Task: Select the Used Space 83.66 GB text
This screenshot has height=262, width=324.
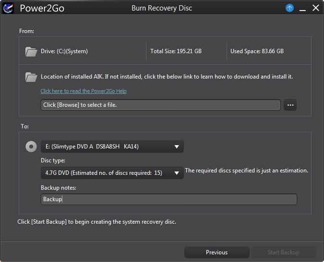Action: (x=257, y=51)
